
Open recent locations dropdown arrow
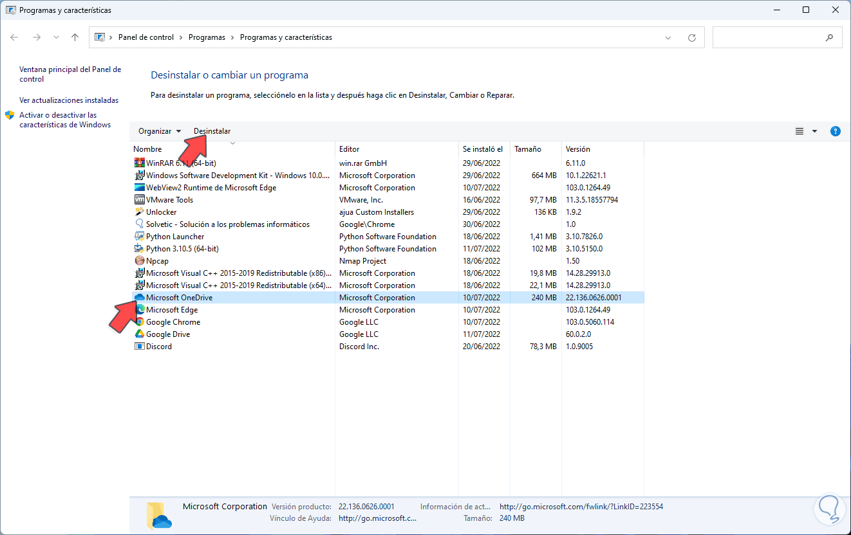click(57, 37)
